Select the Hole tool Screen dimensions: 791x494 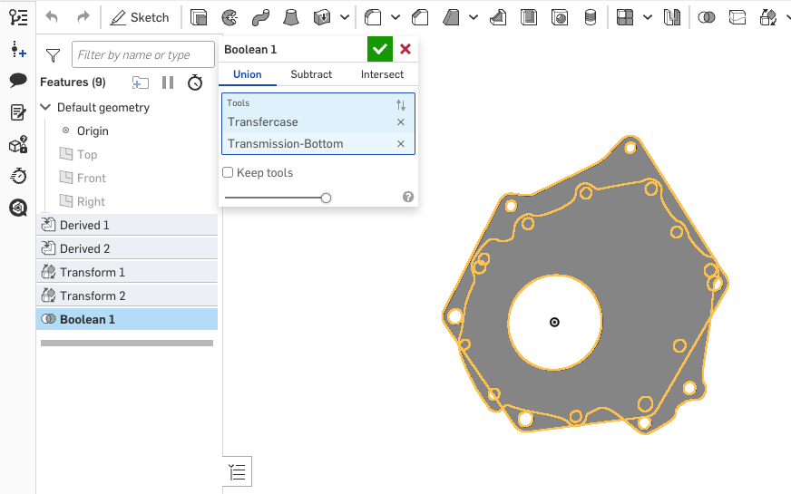tap(560, 17)
